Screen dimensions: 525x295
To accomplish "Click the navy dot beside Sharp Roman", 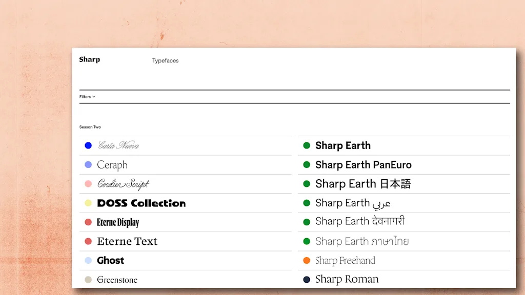I will pyautogui.click(x=307, y=280).
